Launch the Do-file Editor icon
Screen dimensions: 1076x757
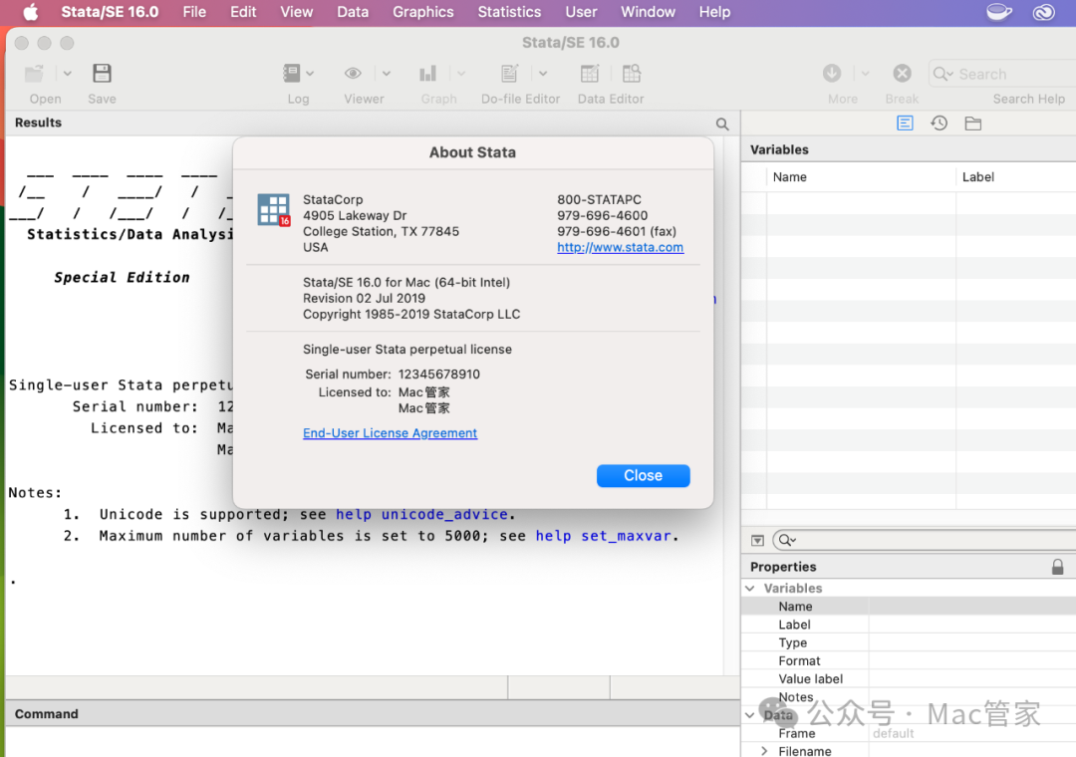point(510,74)
